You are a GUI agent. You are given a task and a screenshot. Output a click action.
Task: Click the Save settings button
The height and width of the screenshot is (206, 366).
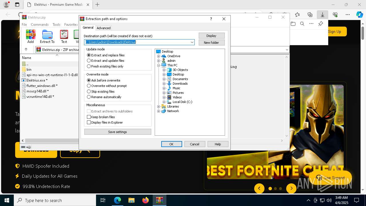point(118,132)
